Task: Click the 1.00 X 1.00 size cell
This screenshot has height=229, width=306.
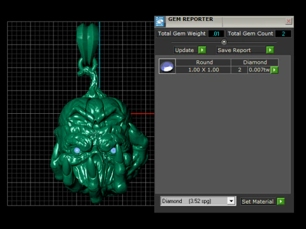Action: (x=203, y=70)
